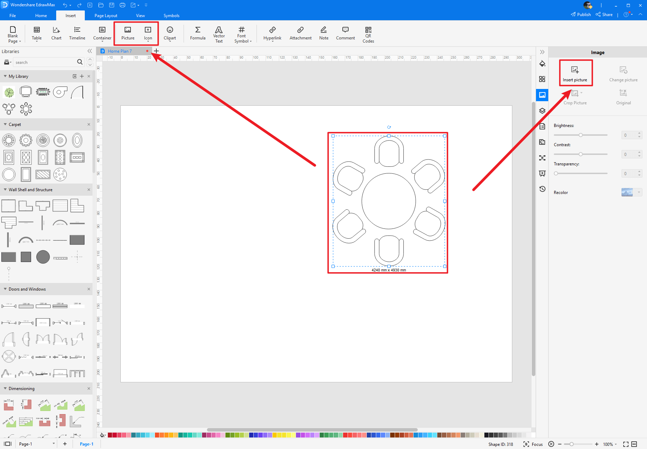This screenshot has width=647, height=449.
Task: Add a Hyperlink from the ribbon
Action: tap(272, 33)
